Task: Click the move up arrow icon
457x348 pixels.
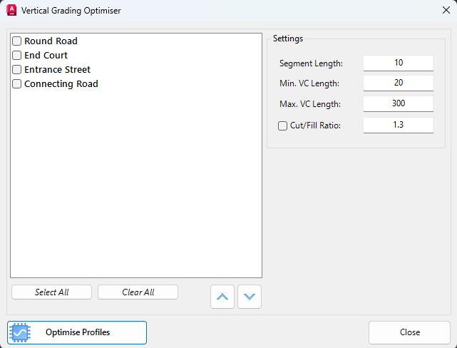Action: coord(222,297)
